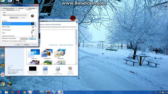168x94 pixels.
Task: Switch to the 'Параметры указателя' tab
Action: pos(8,8)
